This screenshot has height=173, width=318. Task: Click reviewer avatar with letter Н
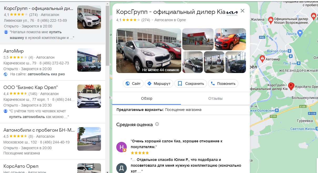coord(122,147)
